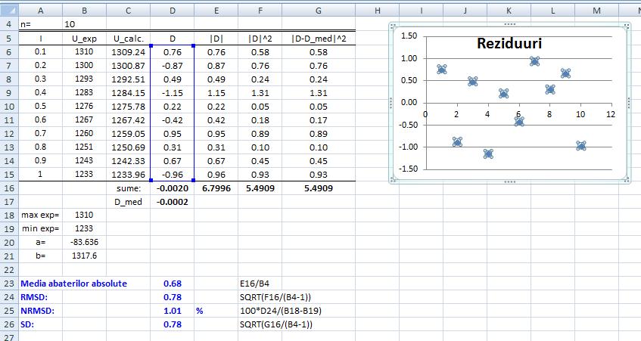Click the NRMSD value 1.01
641x341 pixels.
172,311
